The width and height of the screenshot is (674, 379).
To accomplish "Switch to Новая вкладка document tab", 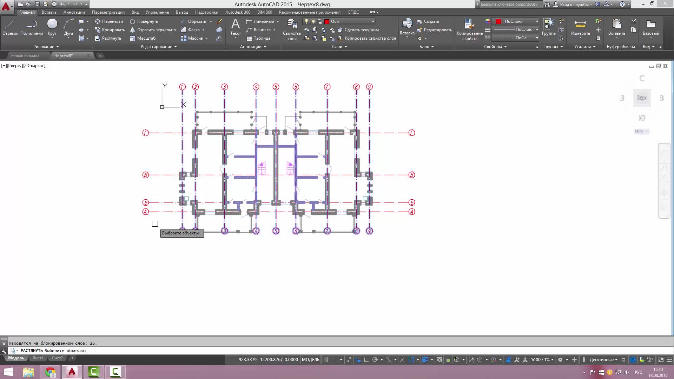I will (25, 56).
